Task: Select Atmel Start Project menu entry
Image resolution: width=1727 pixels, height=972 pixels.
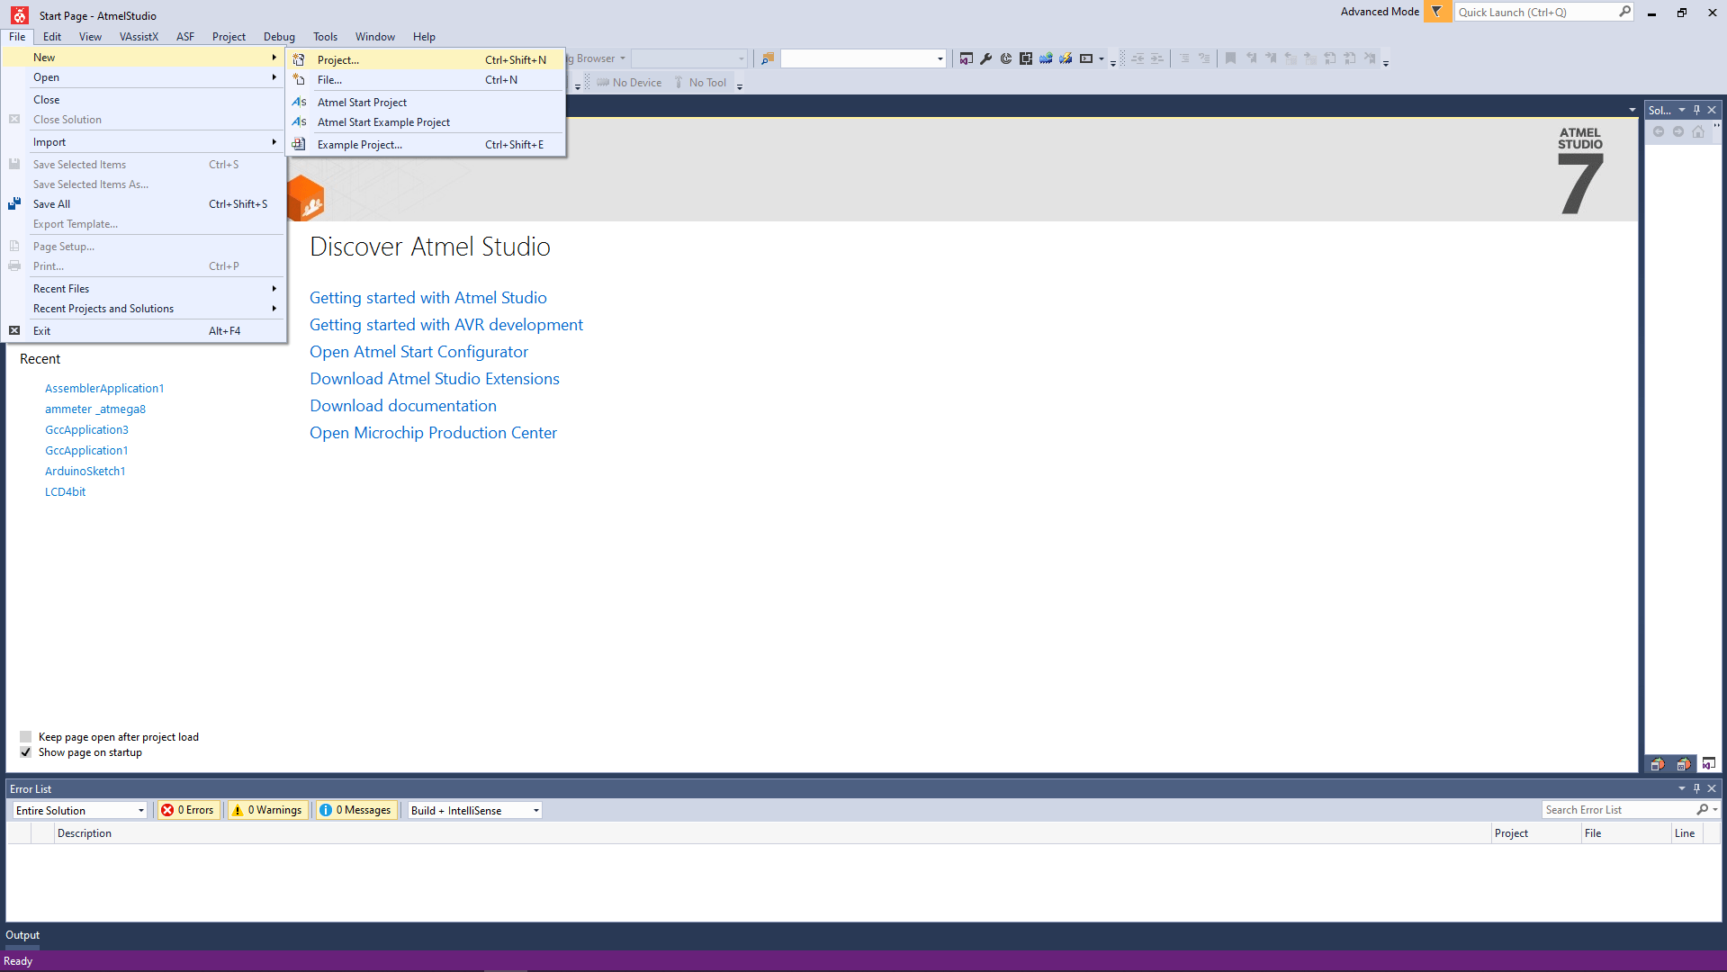Action: pos(427,103)
